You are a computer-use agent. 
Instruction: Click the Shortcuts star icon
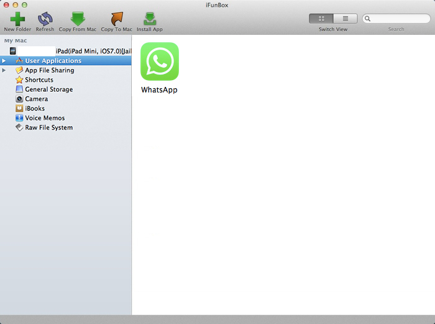coord(19,80)
